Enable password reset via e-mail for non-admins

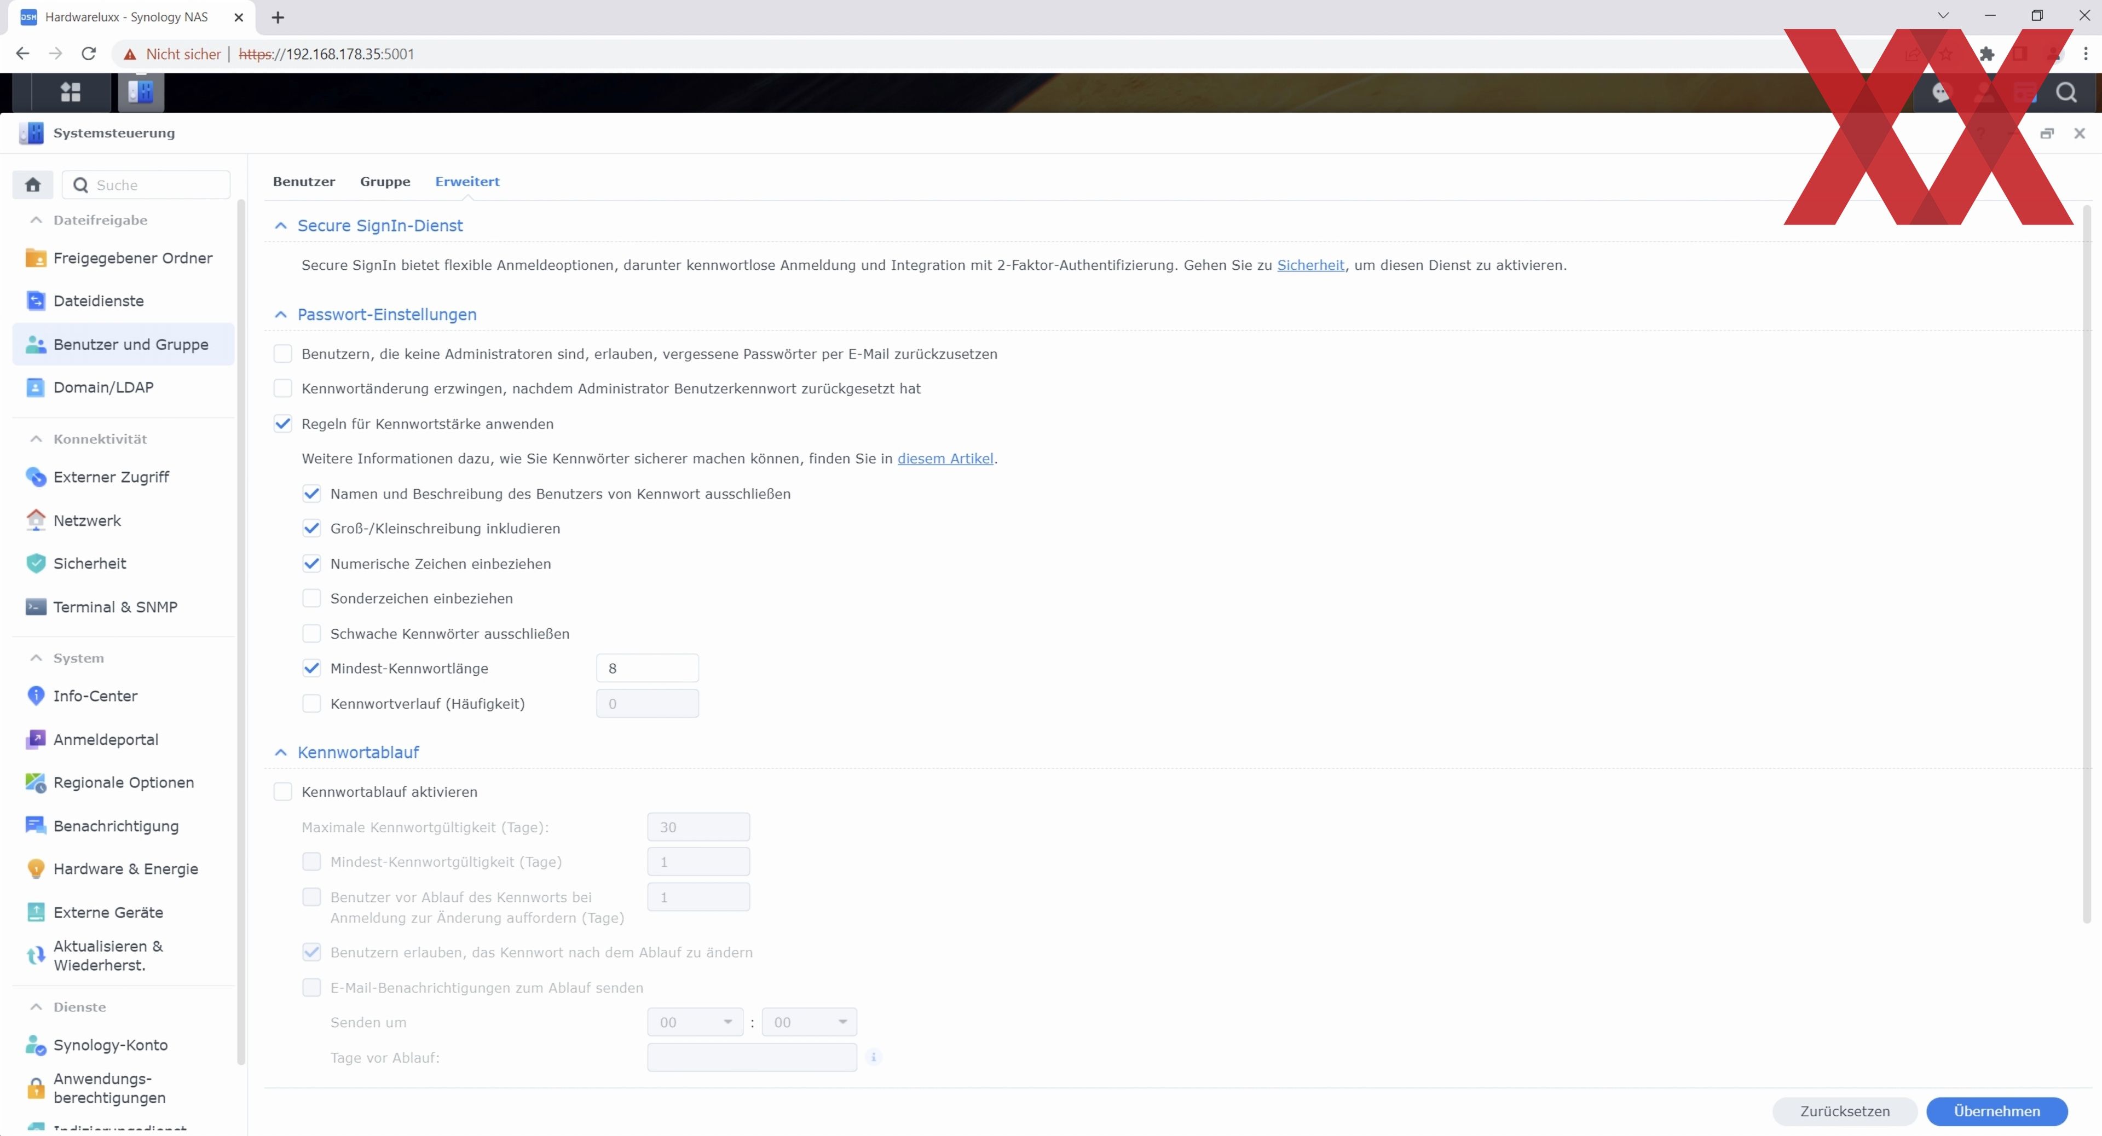283,354
